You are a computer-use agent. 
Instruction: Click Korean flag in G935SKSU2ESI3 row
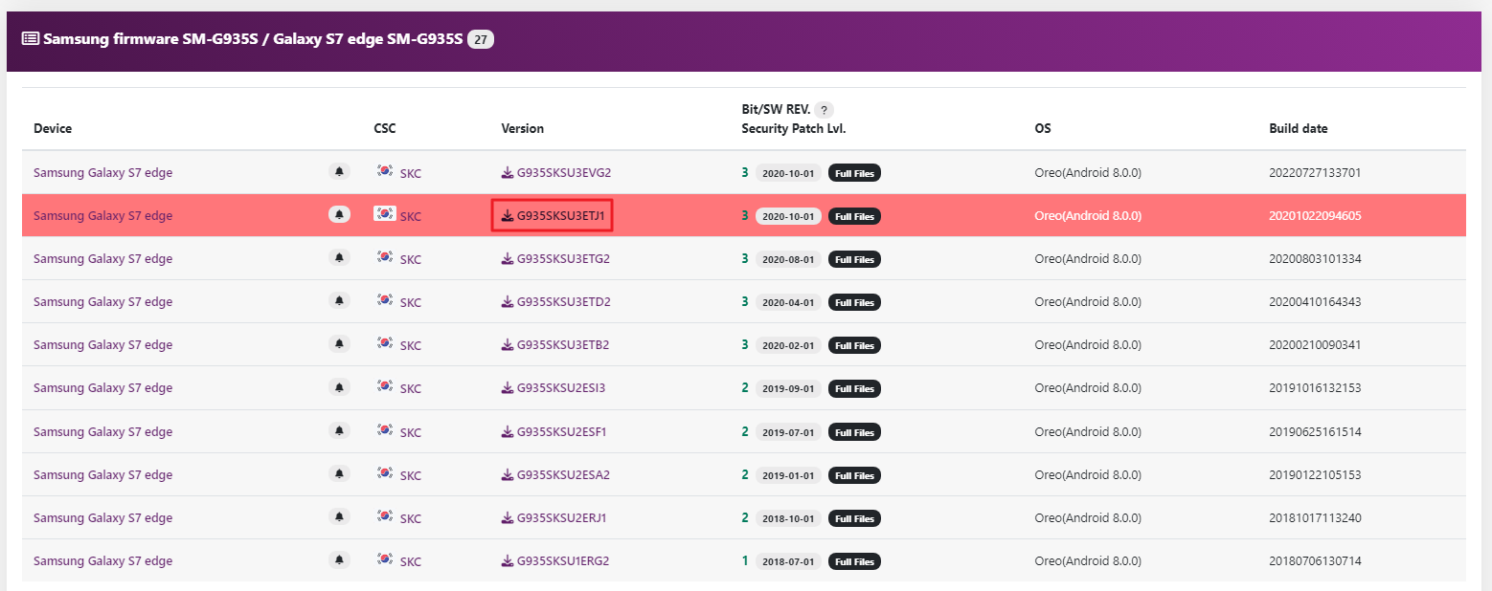tap(385, 386)
